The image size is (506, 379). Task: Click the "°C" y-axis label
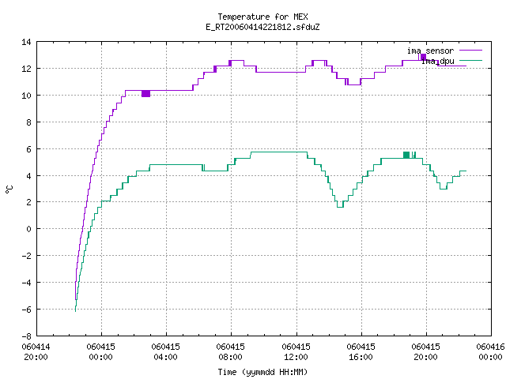point(9,189)
